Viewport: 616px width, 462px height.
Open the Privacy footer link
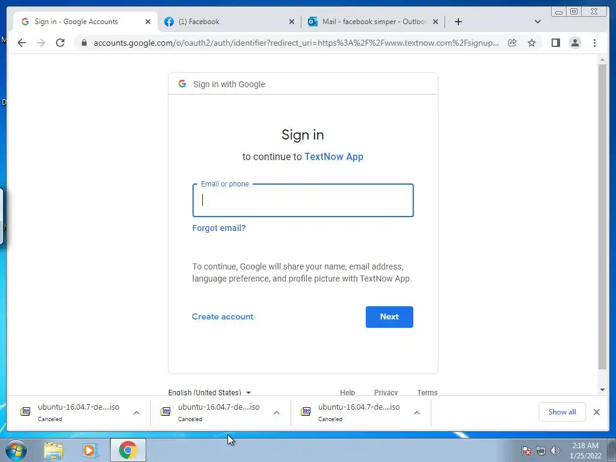pos(386,392)
